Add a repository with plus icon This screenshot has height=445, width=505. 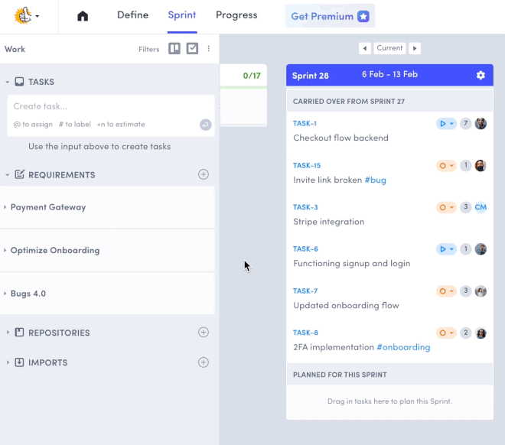(x=204, y=333)
